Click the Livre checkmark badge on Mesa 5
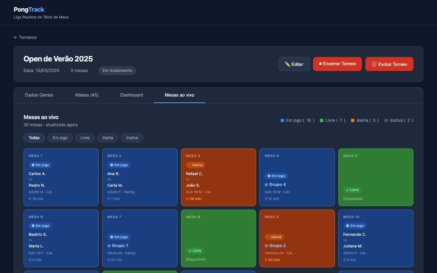This screenshot has width=437, height=273. (x=352, y=190)
